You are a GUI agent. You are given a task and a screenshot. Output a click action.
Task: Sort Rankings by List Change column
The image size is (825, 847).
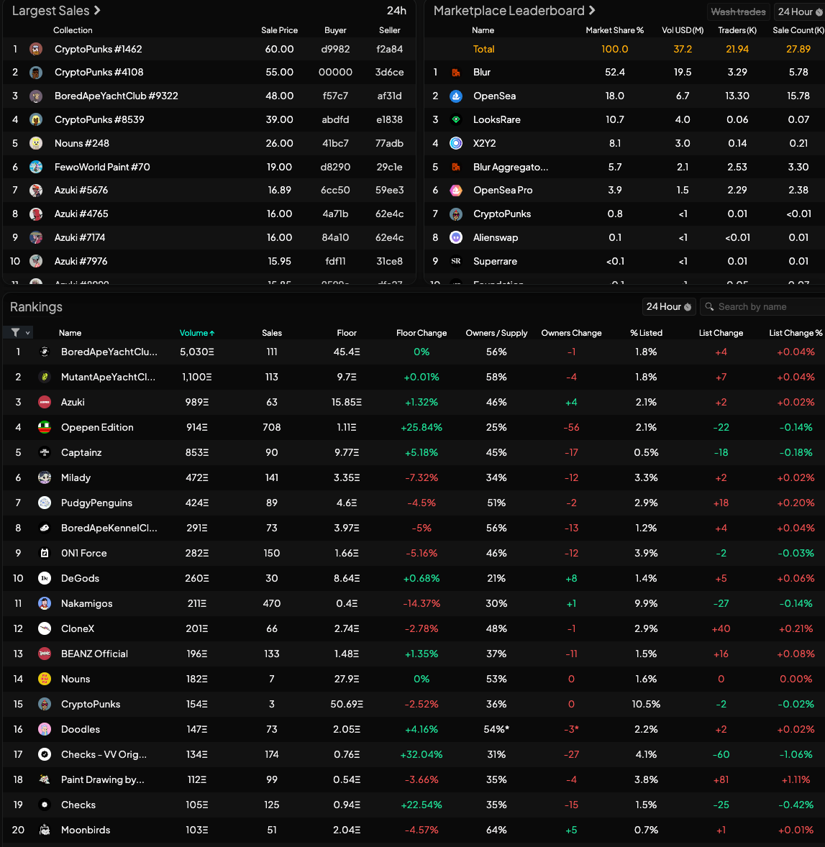coord(721,334)
